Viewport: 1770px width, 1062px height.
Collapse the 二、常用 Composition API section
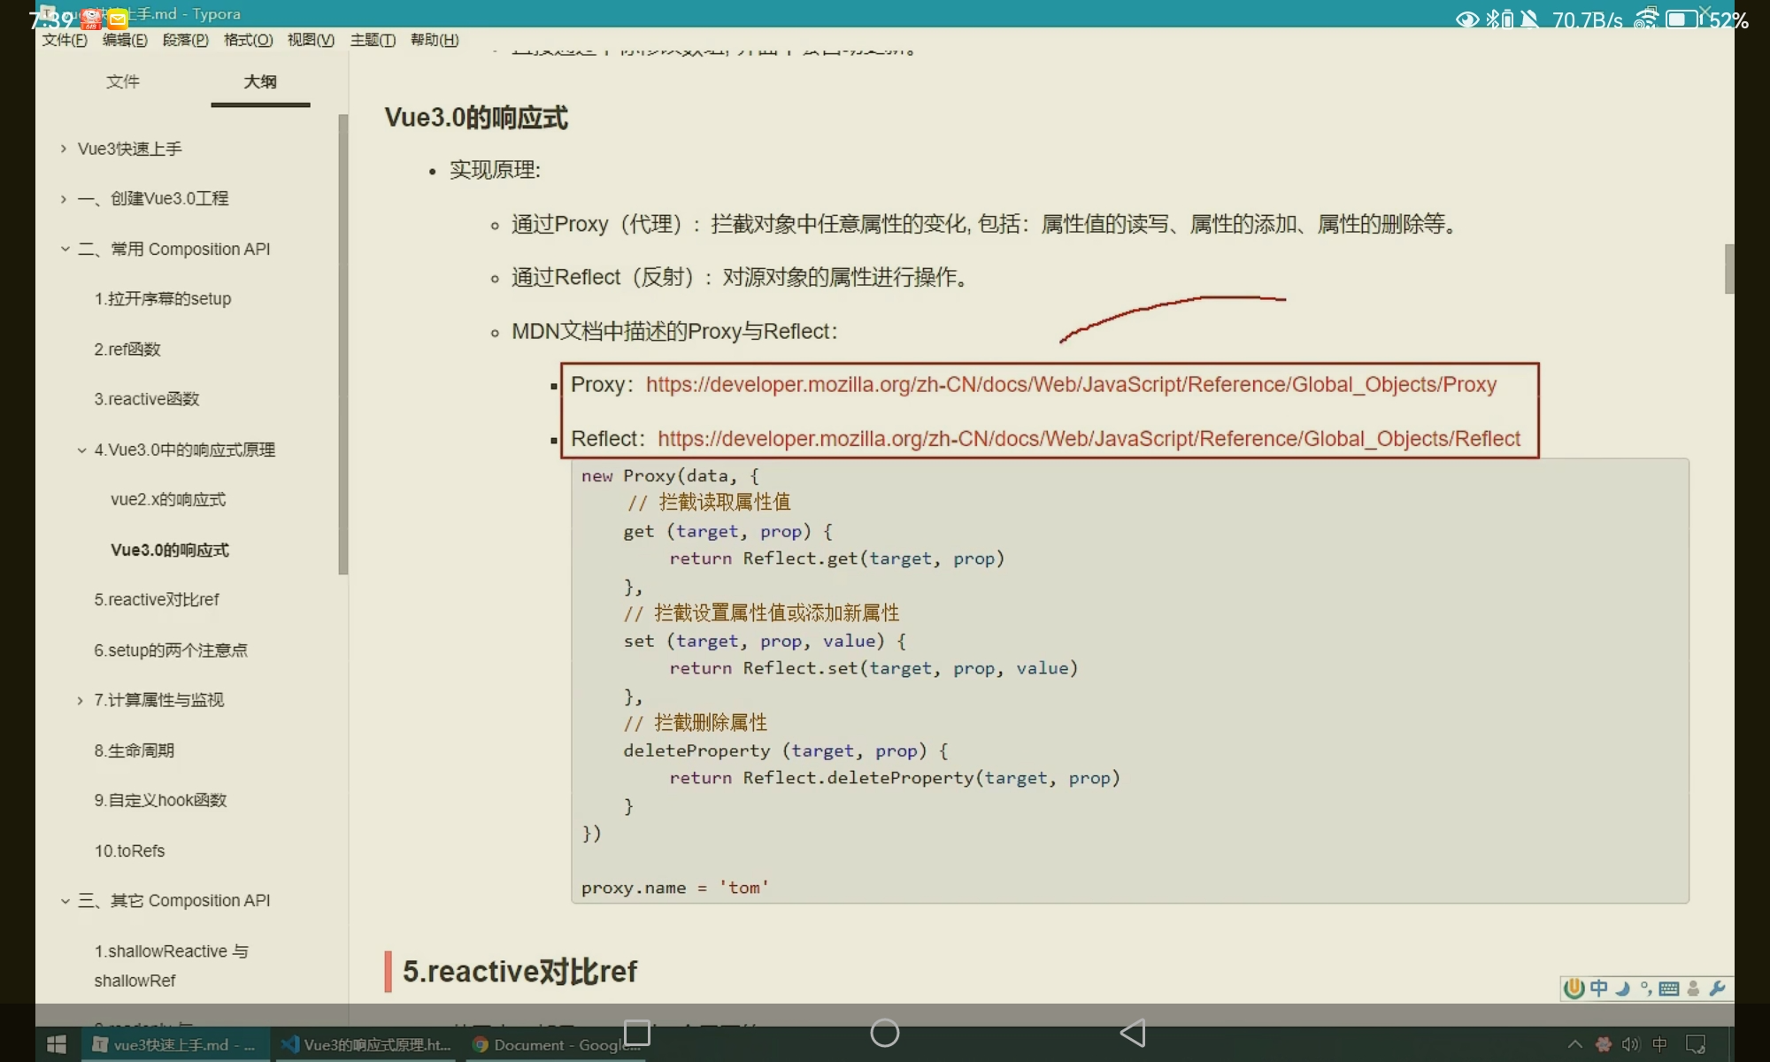[x=65, y=250]
